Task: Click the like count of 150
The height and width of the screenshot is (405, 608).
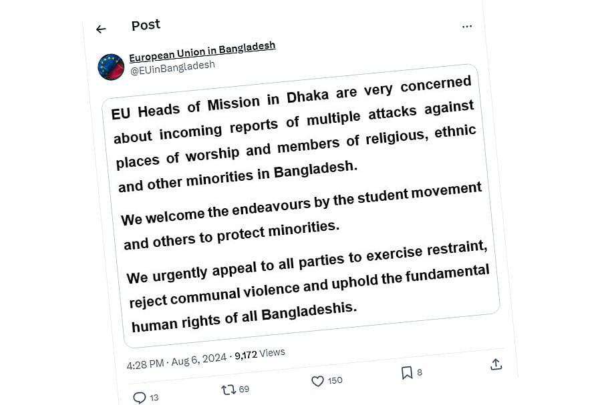Action: click(x=335, y=380)
